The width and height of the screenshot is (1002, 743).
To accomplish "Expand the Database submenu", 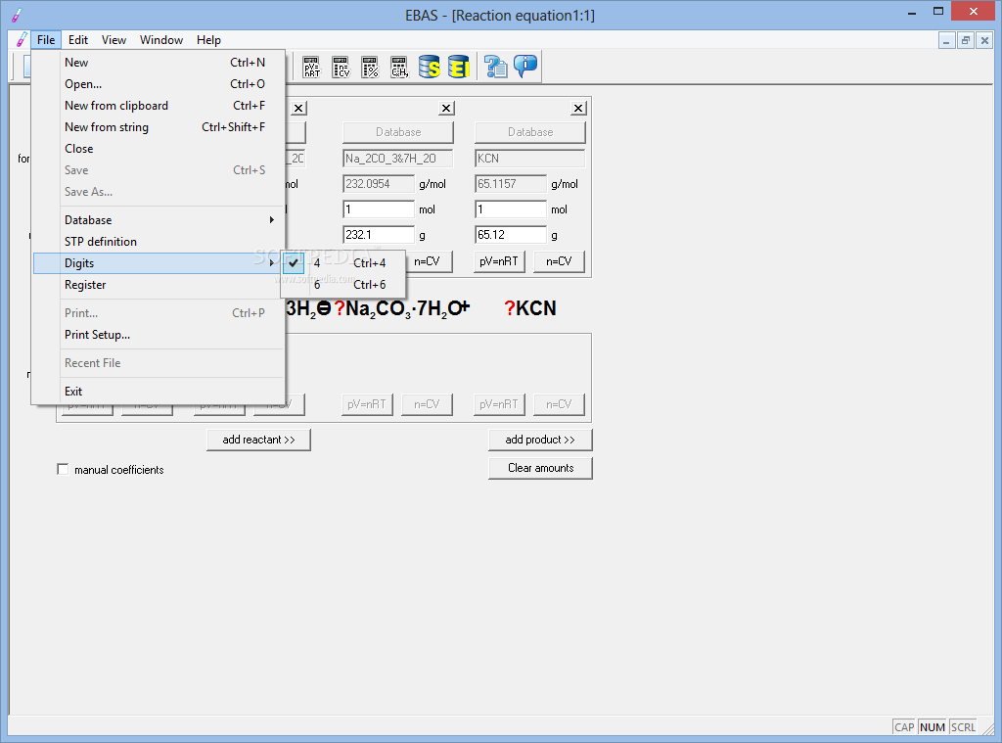I will (x=159, y=220).
